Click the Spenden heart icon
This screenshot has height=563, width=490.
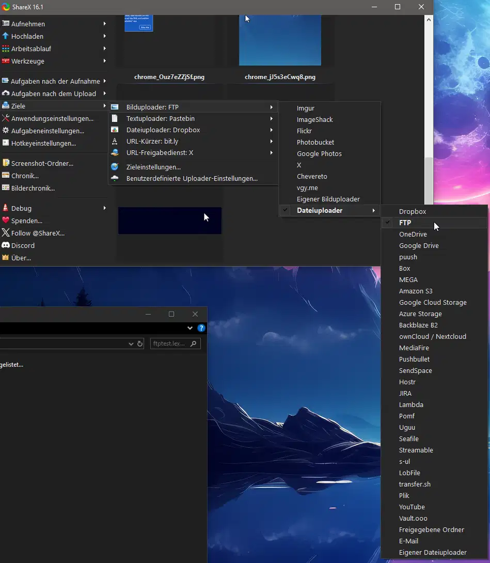(x=5, y=221)
